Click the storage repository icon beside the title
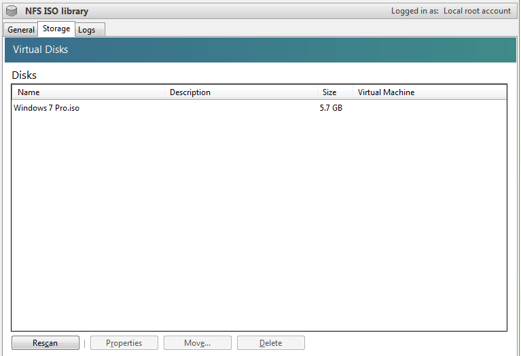 (12, 11)
